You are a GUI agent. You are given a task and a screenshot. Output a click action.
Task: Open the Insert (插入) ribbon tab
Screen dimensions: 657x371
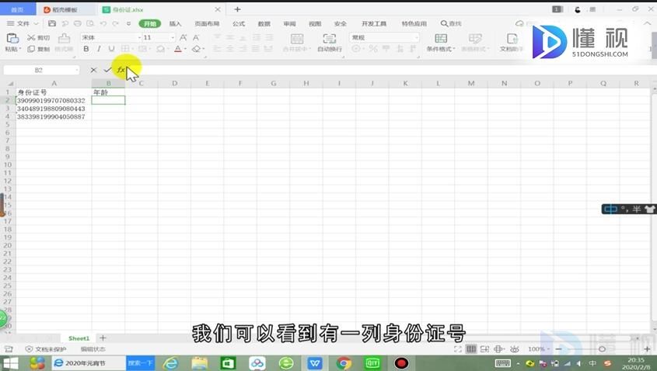tap(175, 23)
